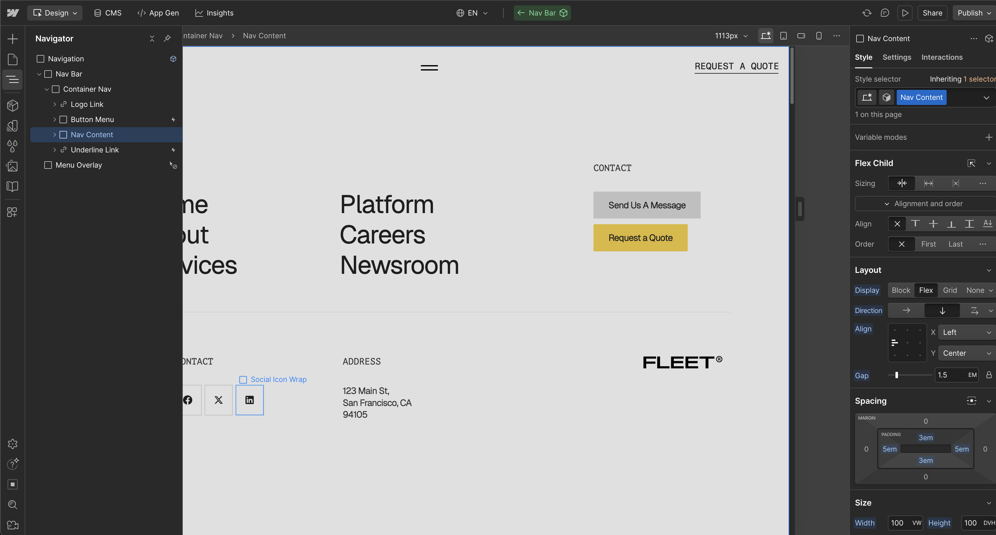This screenshot has height=535, width=996.
Task: Open App Gen
Action: tap(158, 13)
